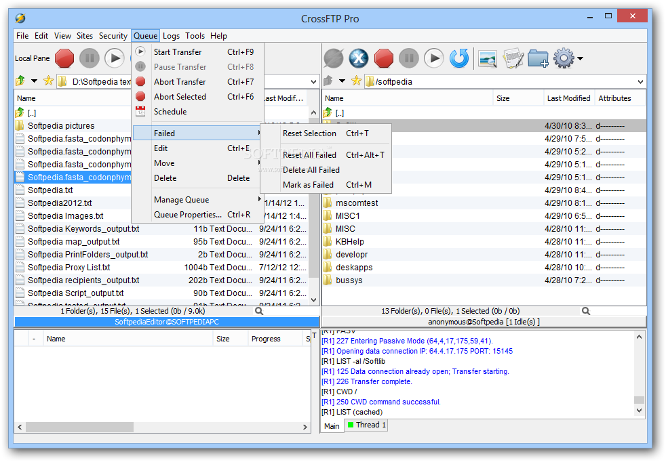Open the Tools menu
This screenshot has width=666, height=462.
[195, 36]
